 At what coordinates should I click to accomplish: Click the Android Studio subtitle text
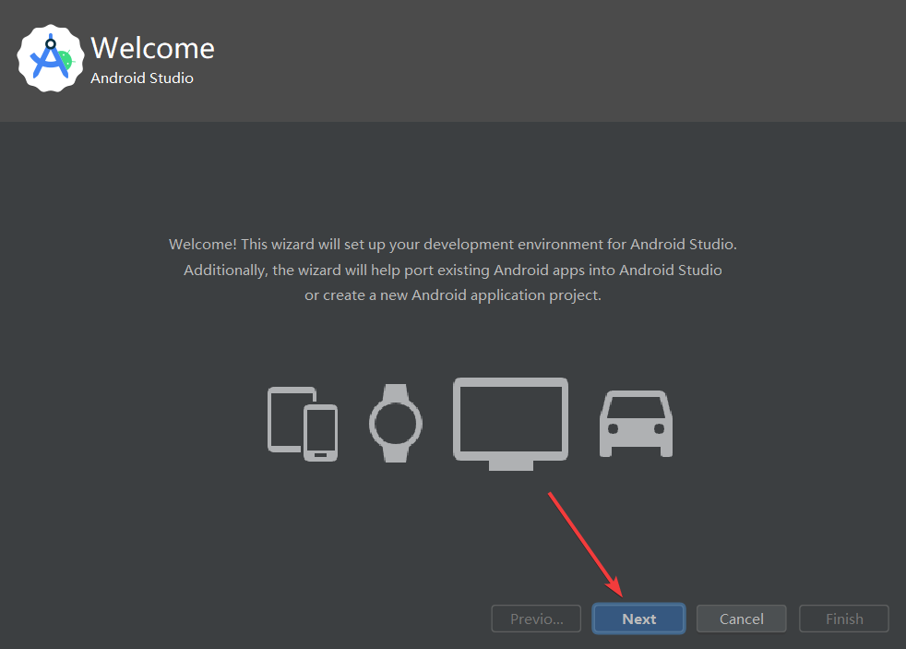[x=142, y=78]
